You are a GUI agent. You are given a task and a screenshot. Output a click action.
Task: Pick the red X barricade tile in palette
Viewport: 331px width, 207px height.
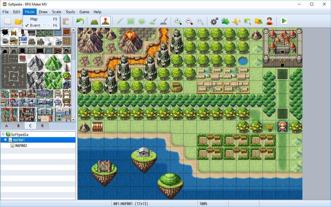(x=23, y=59)
